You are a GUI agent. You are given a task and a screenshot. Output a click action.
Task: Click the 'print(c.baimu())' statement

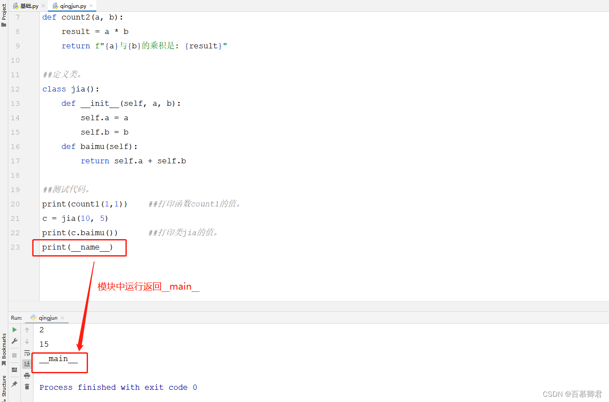coord(80,233)
